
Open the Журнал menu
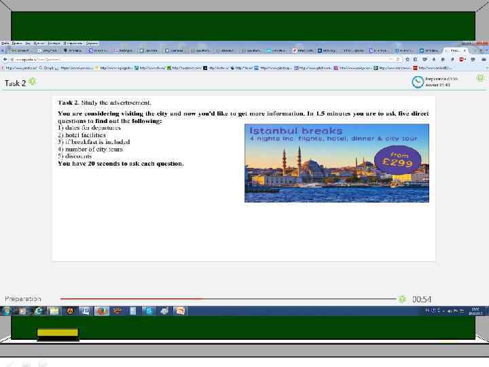39,43
